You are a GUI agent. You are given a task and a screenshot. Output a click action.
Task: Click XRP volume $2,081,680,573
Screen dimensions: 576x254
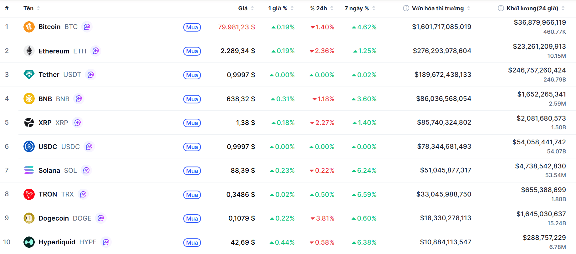(x=541, y=118)
